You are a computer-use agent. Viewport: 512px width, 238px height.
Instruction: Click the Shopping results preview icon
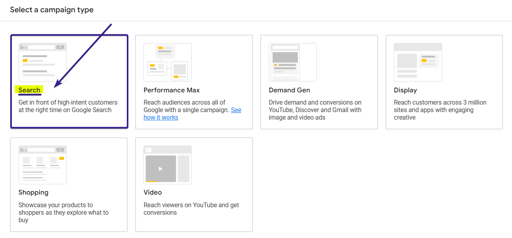pyautogui.click(x=42, y=165)
